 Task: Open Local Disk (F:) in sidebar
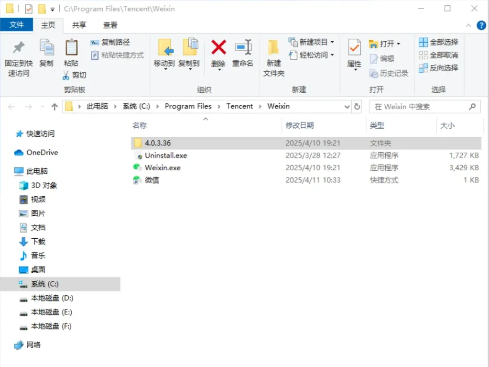tap(45, 326)
